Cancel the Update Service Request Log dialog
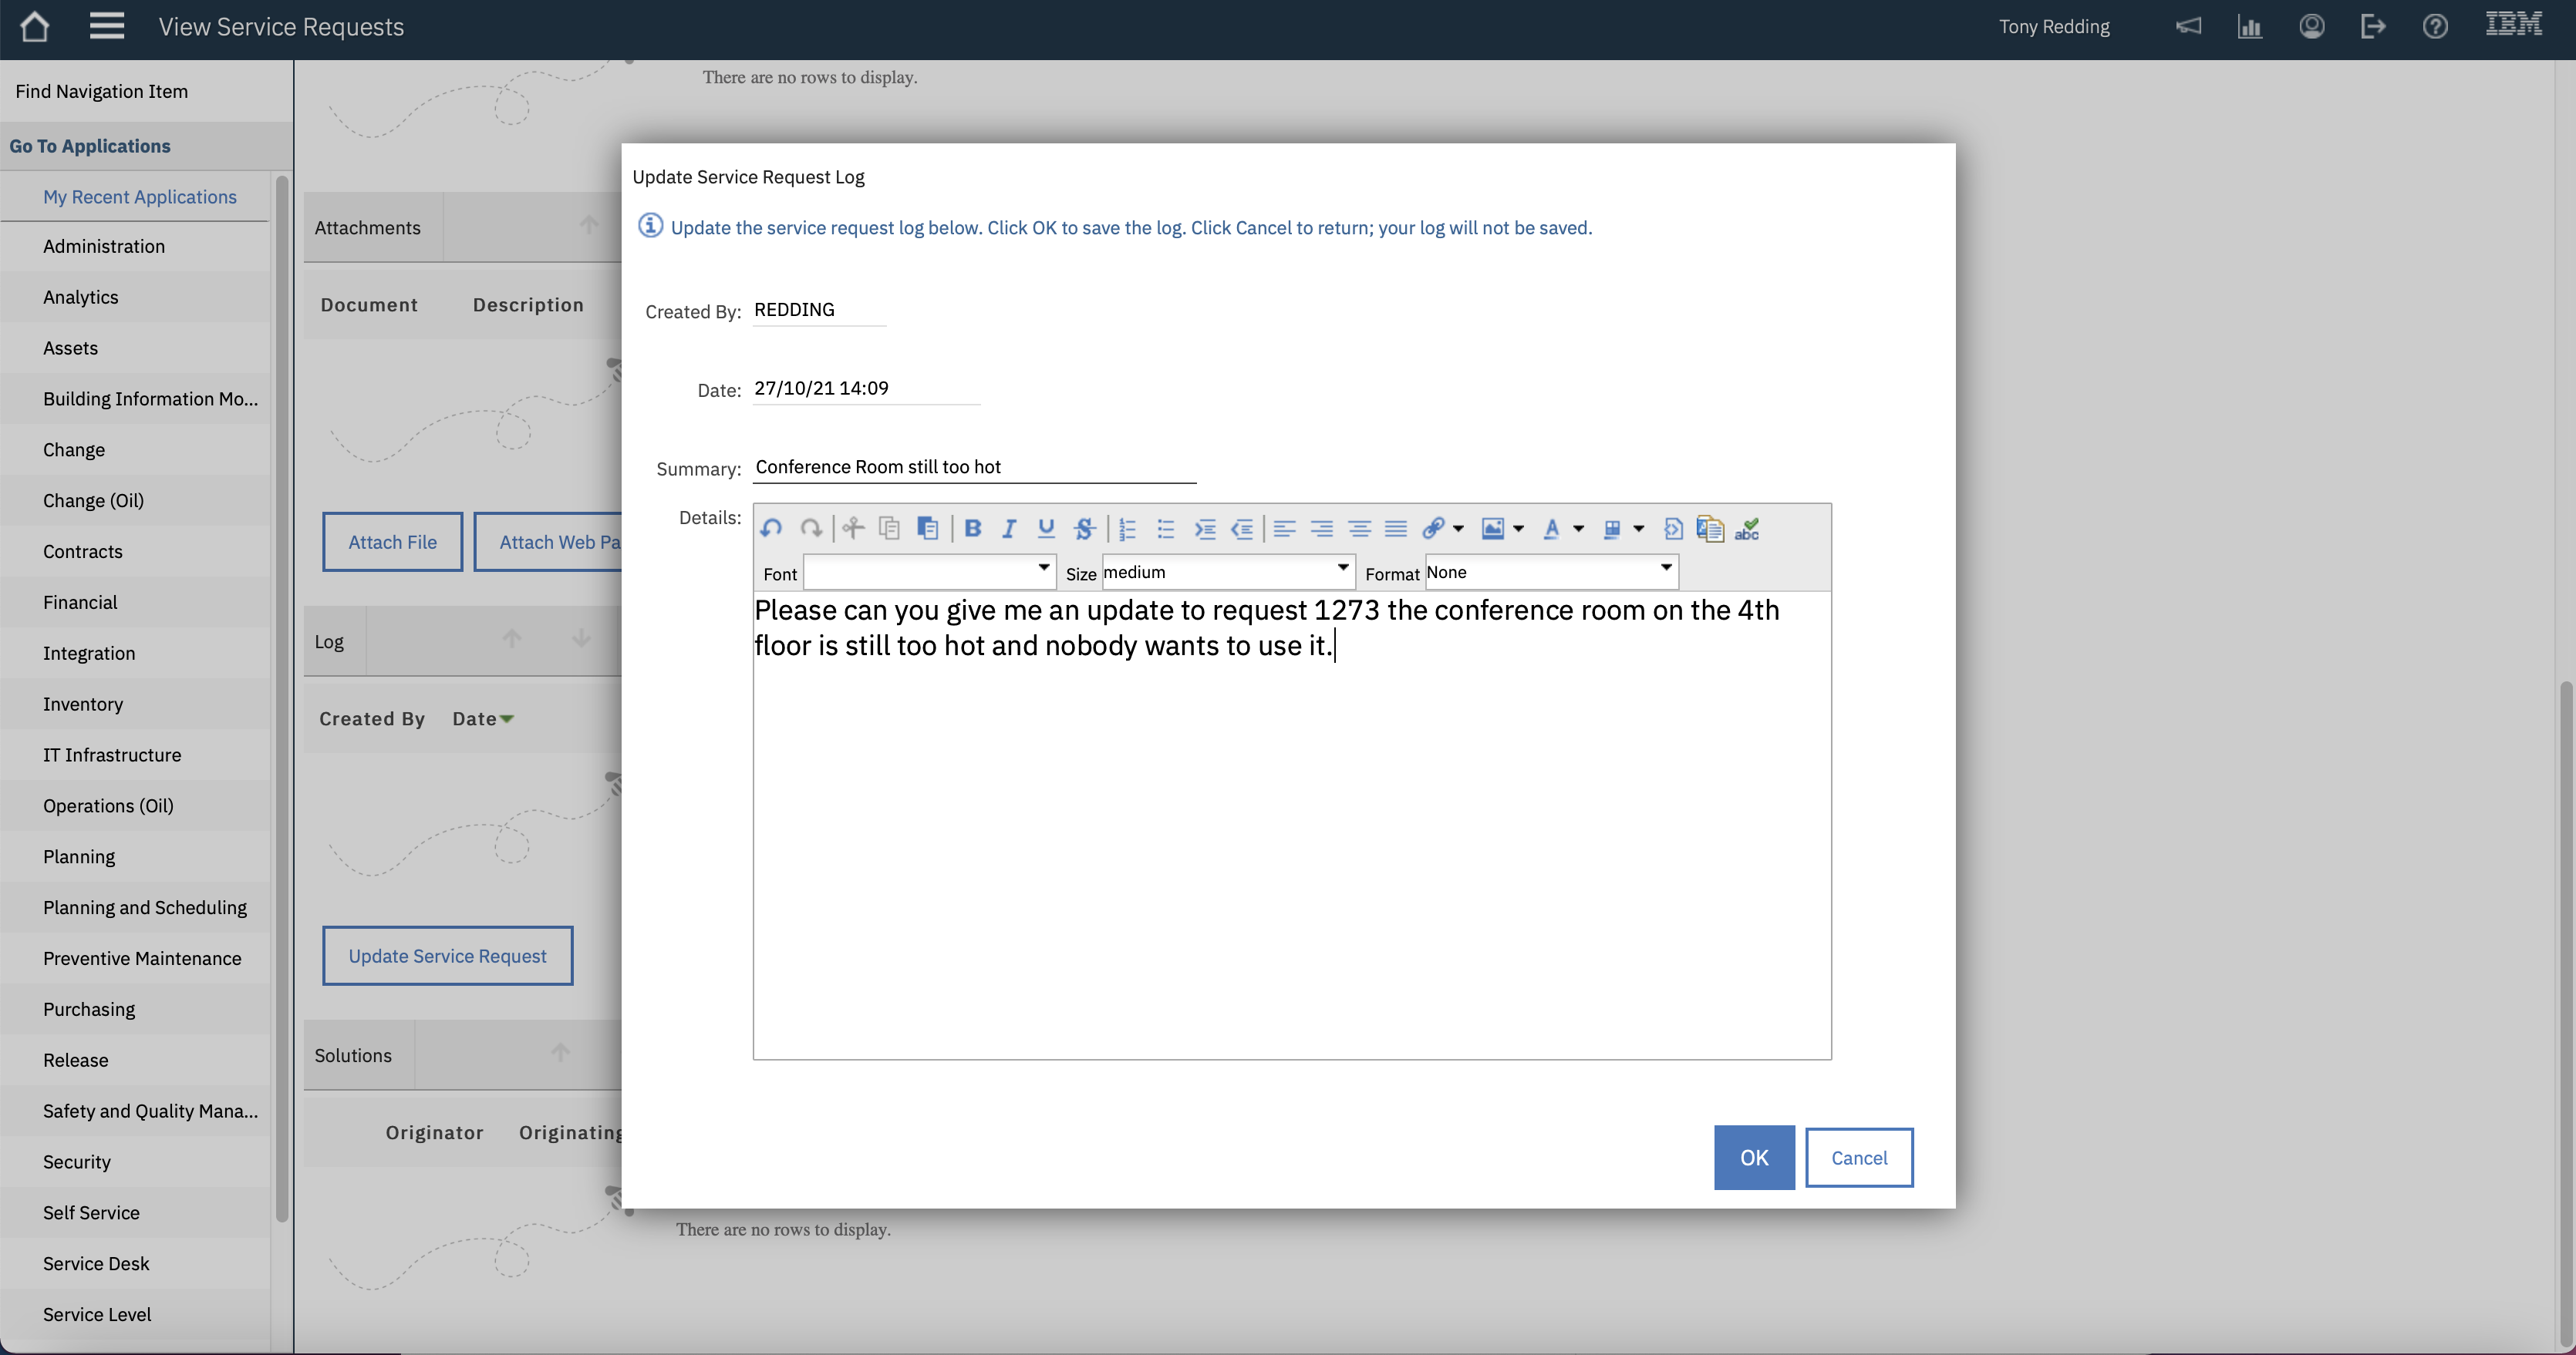Screen dimensions: 2576x1355 (x=1859, y=1157)
